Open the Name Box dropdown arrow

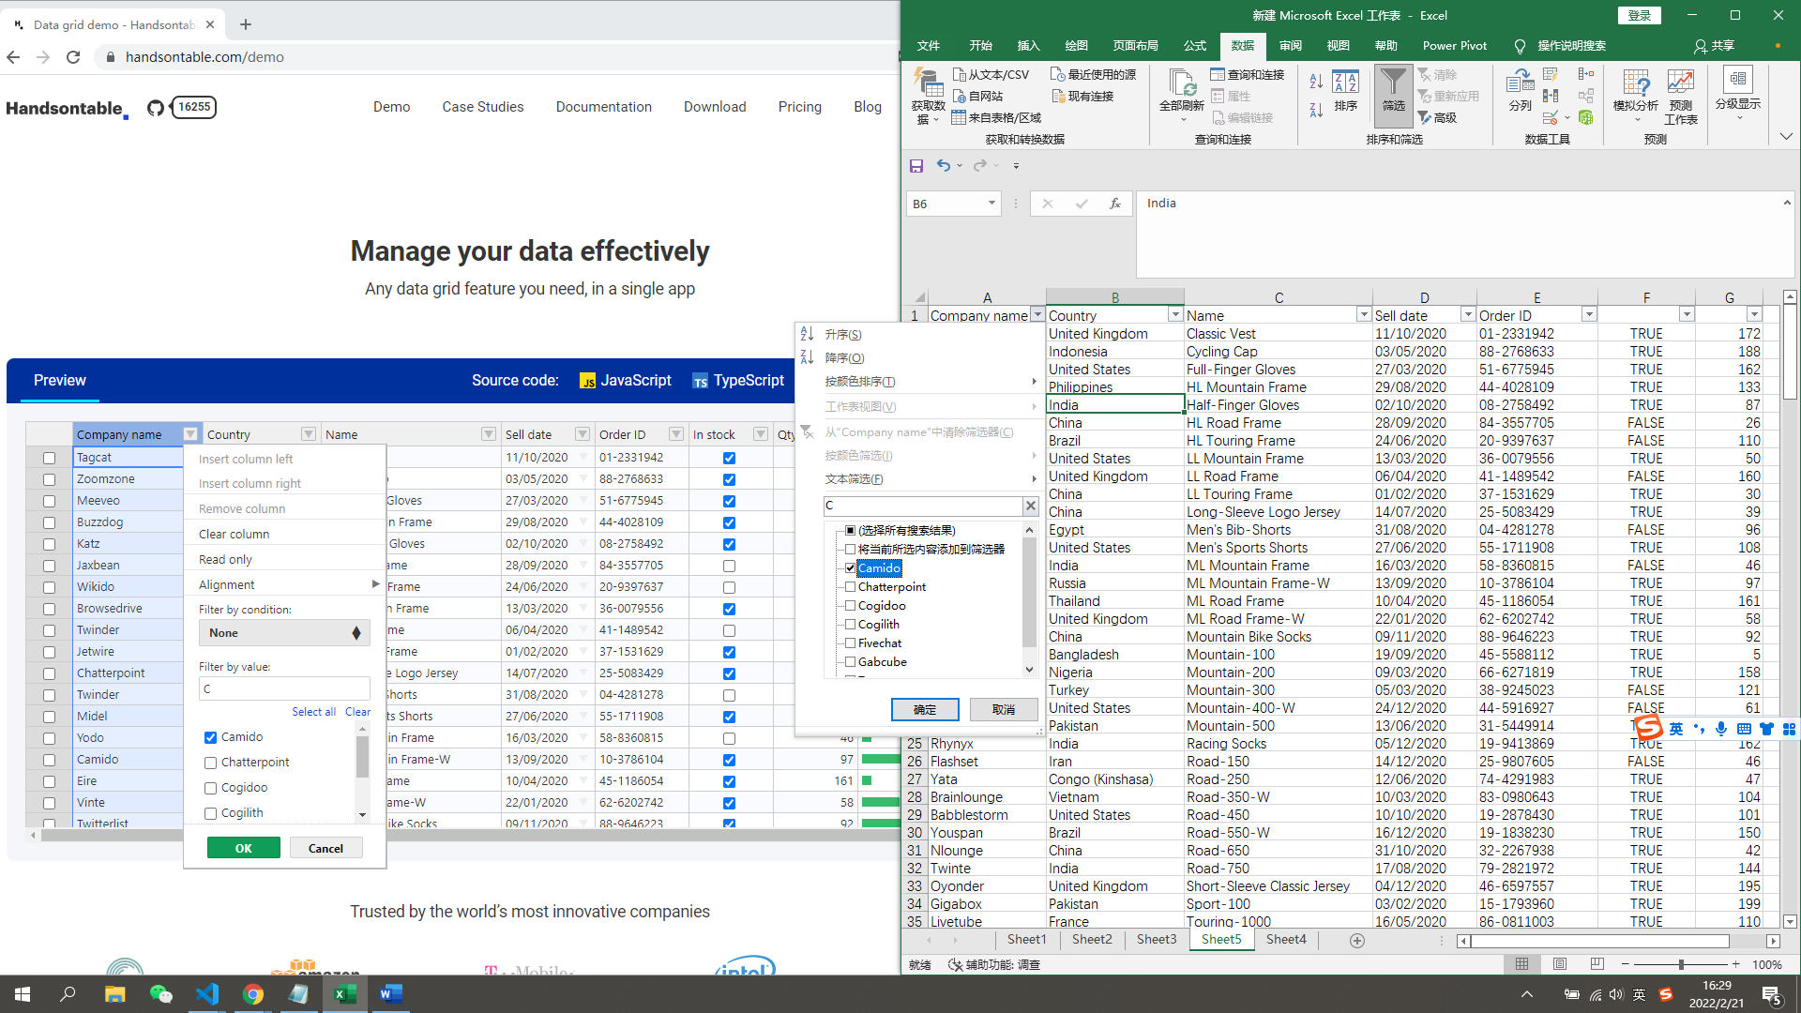[x=991, y=203]
